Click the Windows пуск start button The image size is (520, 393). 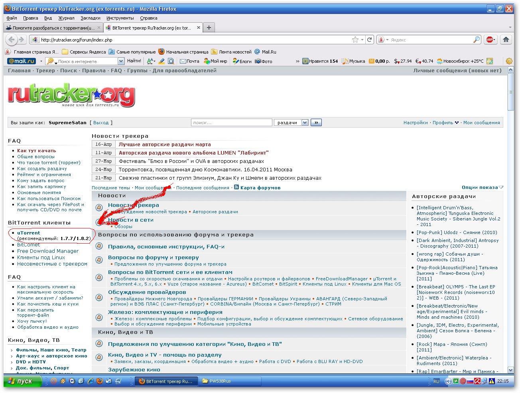pyautogui.click(x=23, y=381)
